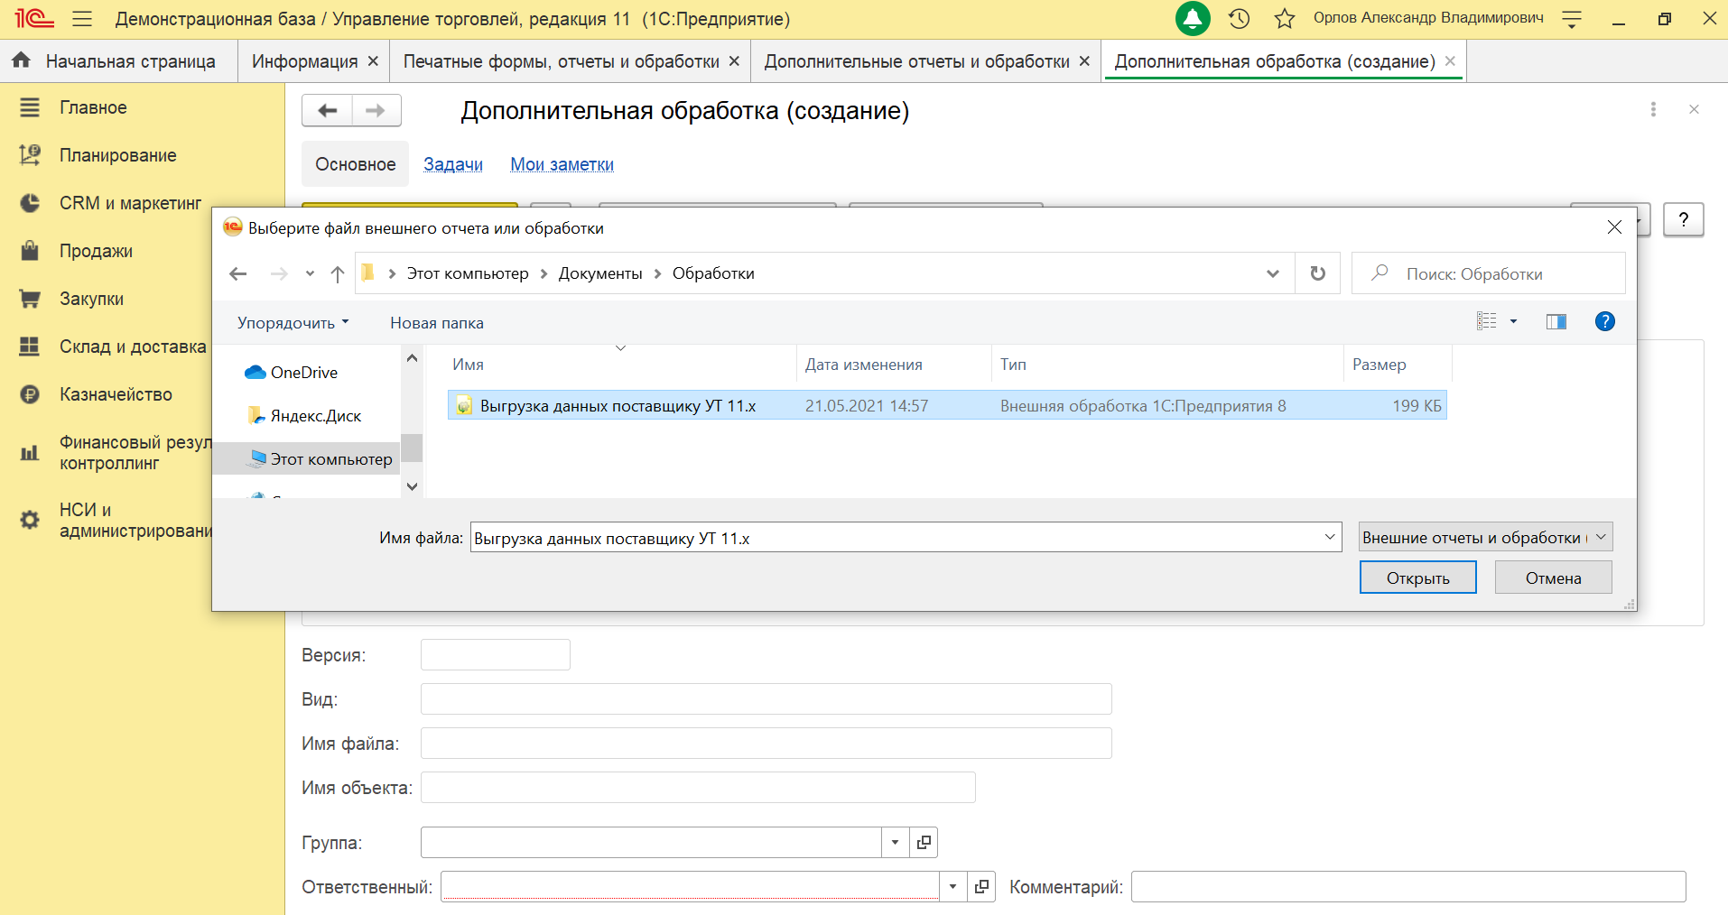
Task: Toggle the preview pane icon in dialog
Action: (1556, 321)
